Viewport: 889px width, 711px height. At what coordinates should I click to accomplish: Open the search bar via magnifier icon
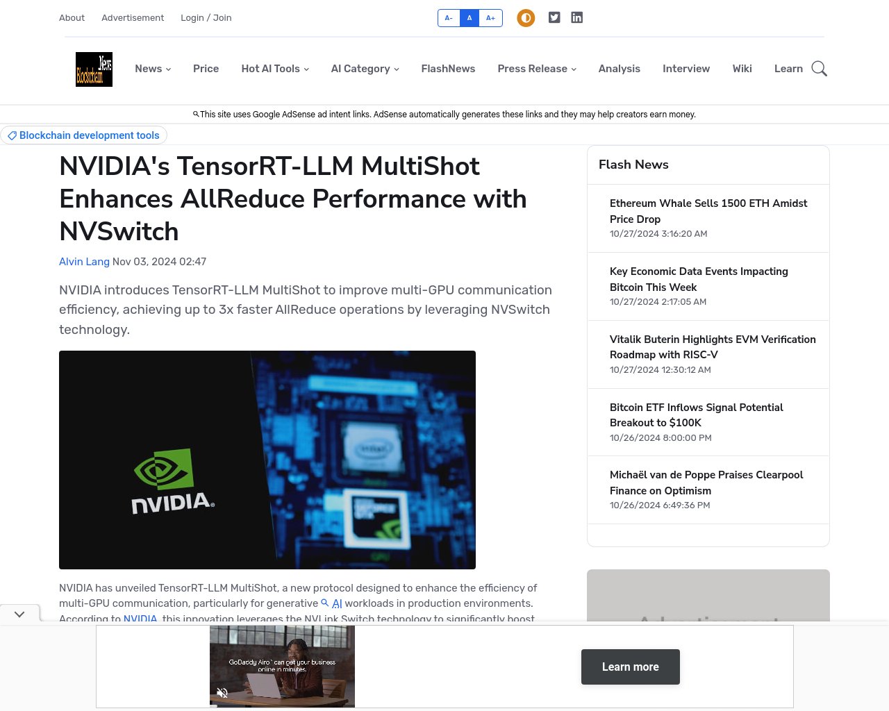[x=819, y=69]
